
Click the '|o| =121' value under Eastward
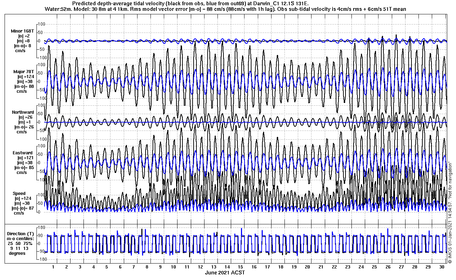pyautogui.click(x=26, y=158)
